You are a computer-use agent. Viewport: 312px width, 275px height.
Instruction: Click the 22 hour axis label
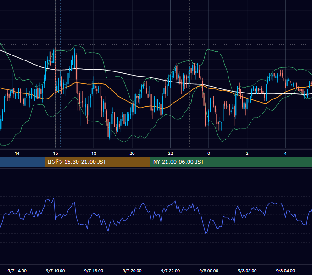point(170,154)
